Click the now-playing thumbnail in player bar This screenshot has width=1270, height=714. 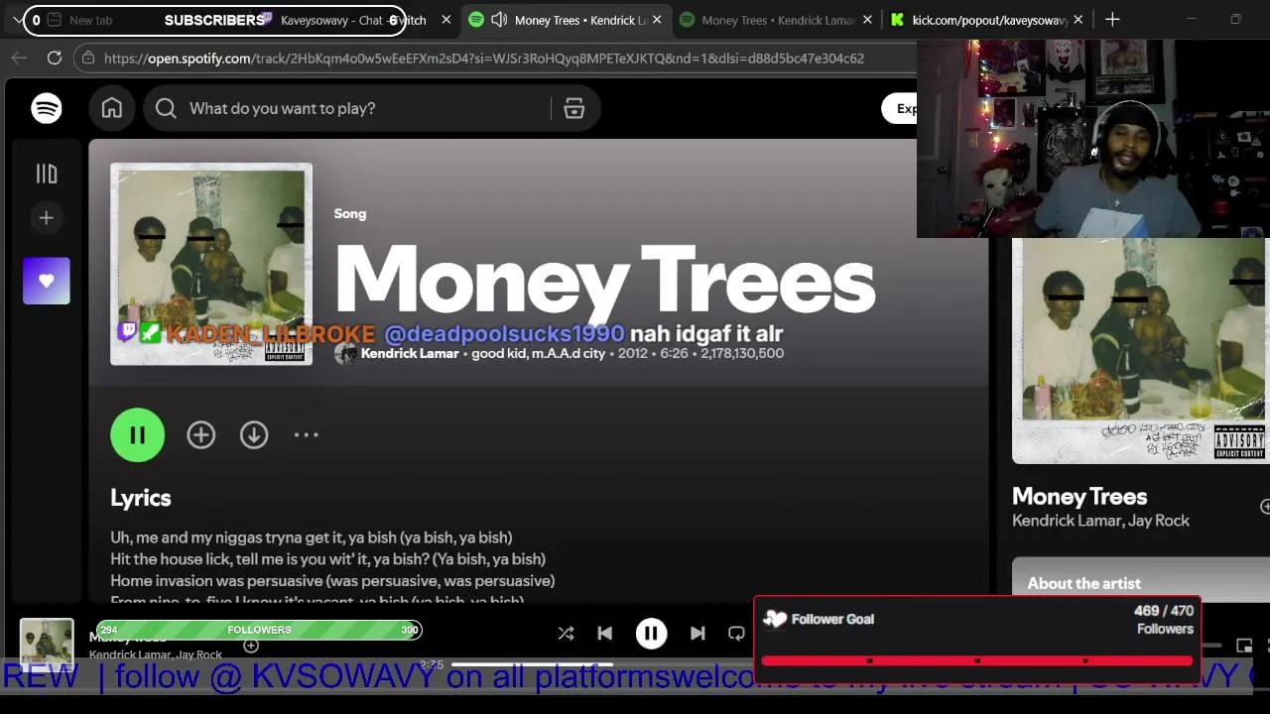coord(47,643)
